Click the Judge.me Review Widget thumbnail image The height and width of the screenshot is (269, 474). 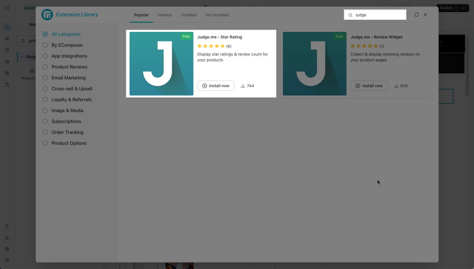point(315,64)
